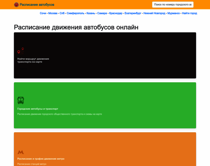Screen dimensions: 210x166
Task: Open the Спб city link
Action: pyautogui.click(x=62, y=13)
